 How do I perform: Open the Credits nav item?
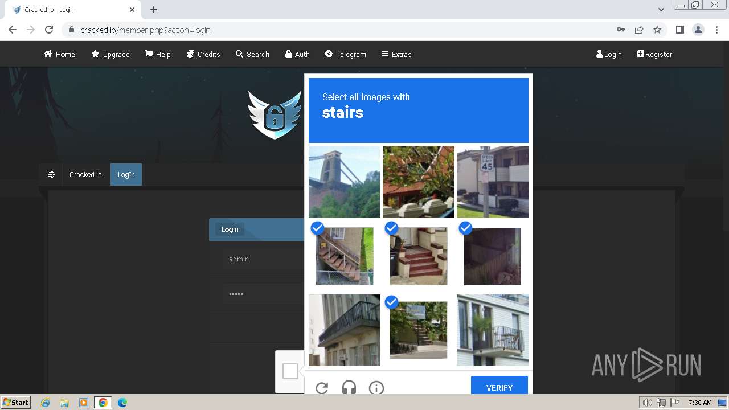203,54
